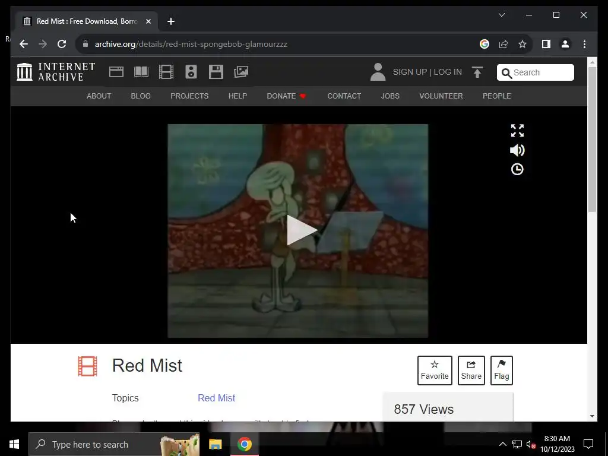Open the Video film strip icon
This screenshot has height=456, width=608.
tap(166, 72)
